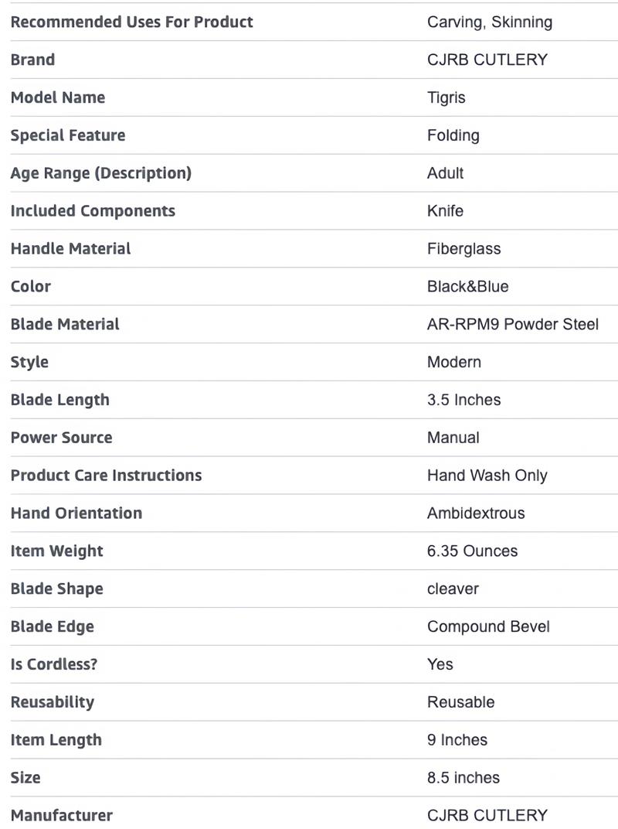Select the Special Feature label
This screenshot has width=618, height=829.
(x=67, y=135)
